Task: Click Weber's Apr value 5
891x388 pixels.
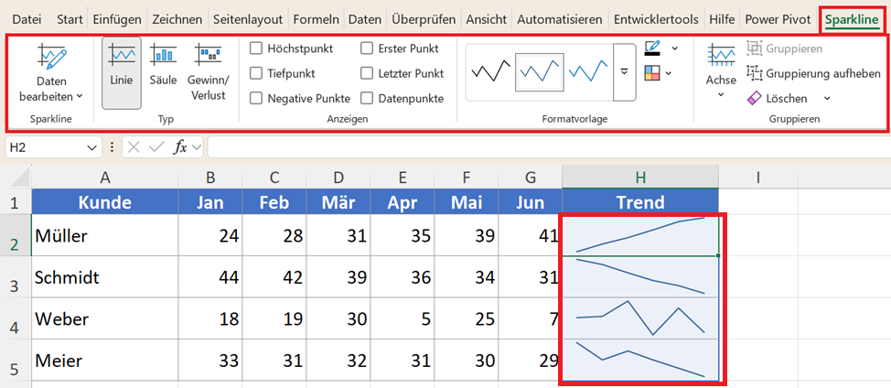Action: (x=403, y=318)
